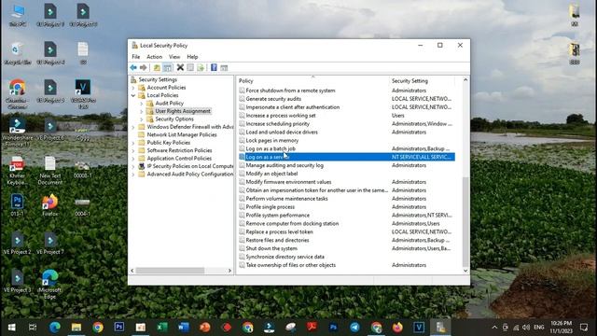The image size is (597, 336).
Task: Select 'Generate security audits' policy
Action: (346, 99)
